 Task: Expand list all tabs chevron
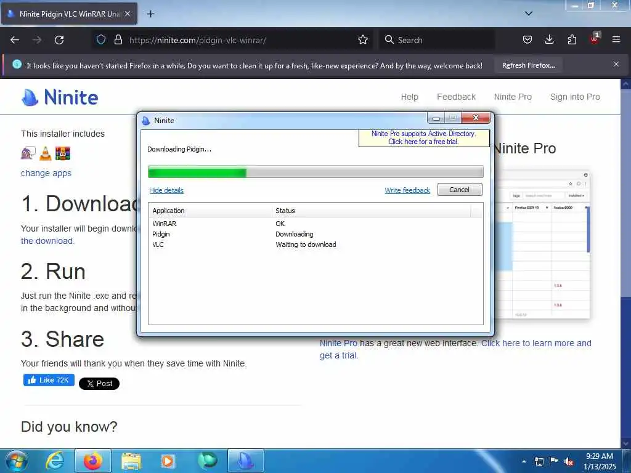(x=529, y=14)
